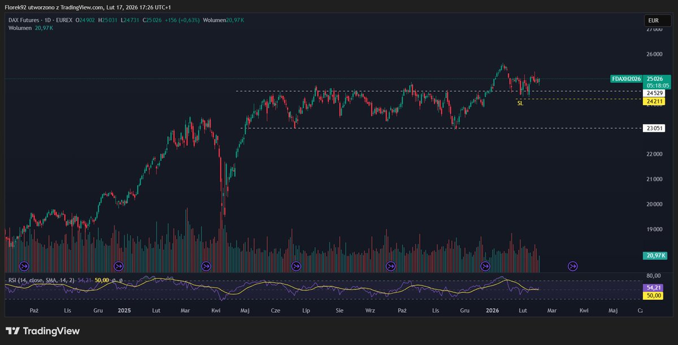
Task: Click the open value O24902
Action: click(85, 20)
